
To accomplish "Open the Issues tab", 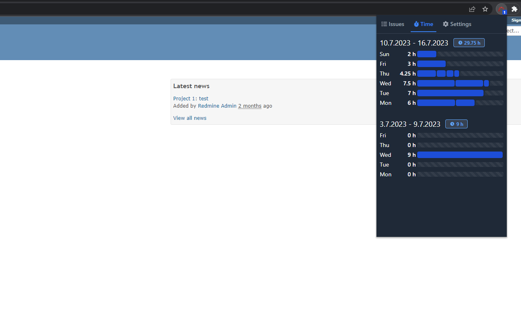I will pos(393,24).
